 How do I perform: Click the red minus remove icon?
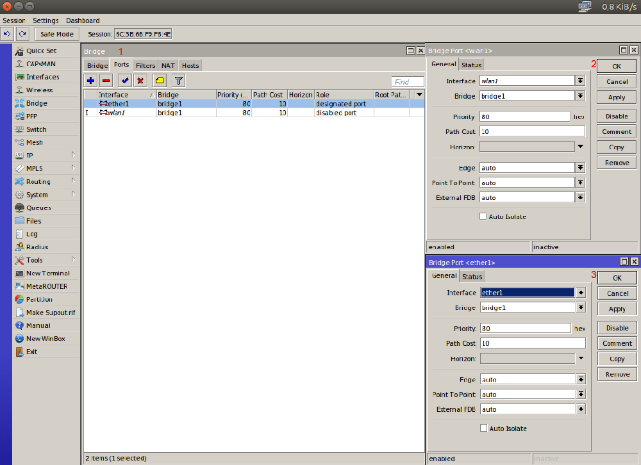106,80
